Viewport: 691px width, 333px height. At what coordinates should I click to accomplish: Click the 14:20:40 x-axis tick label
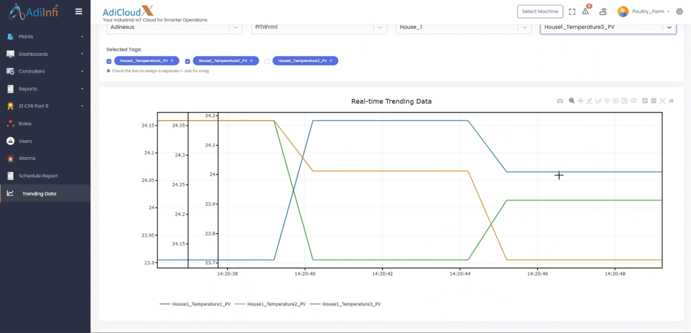(305, 274)
